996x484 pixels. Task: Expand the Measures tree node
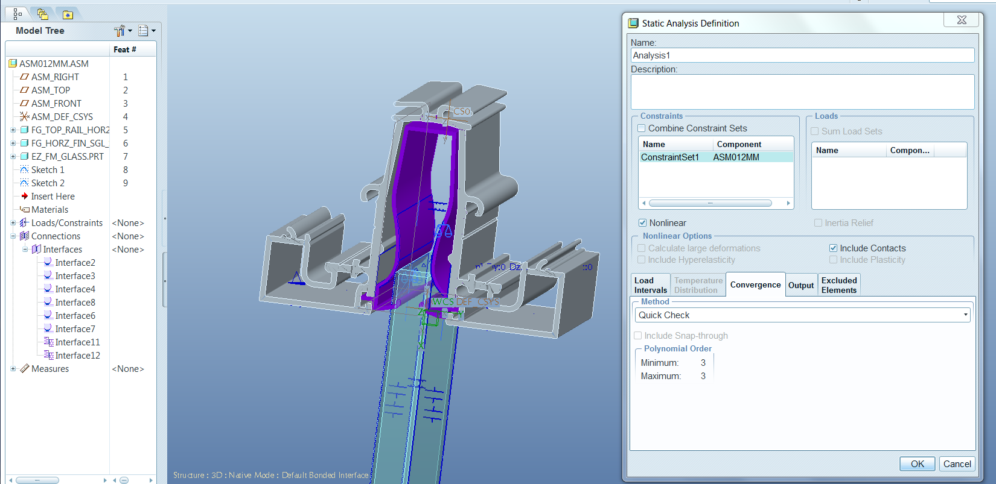click(13, 369)
